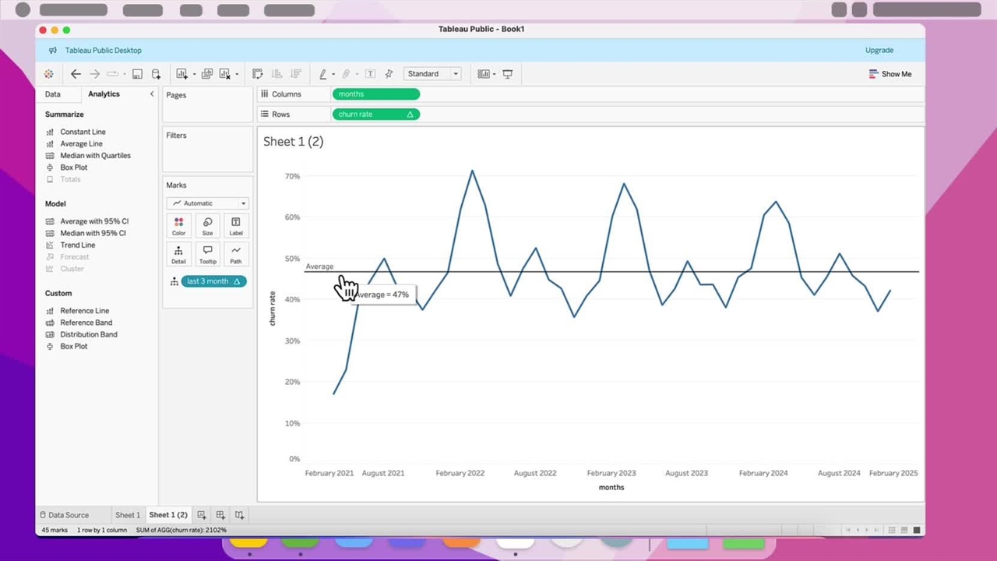997x561 pixels.
Task: Collapse the side pane with the arrow
Action: click(152, 94)
